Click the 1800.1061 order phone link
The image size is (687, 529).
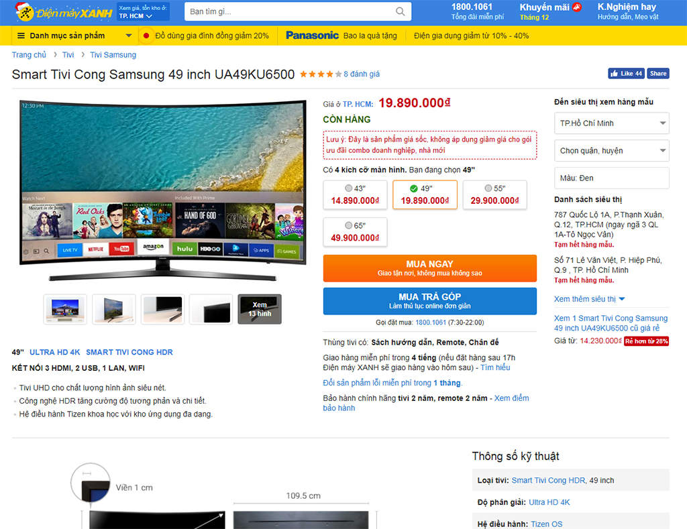[431, 322]
